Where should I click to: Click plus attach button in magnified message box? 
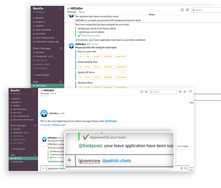coord(69,160)
